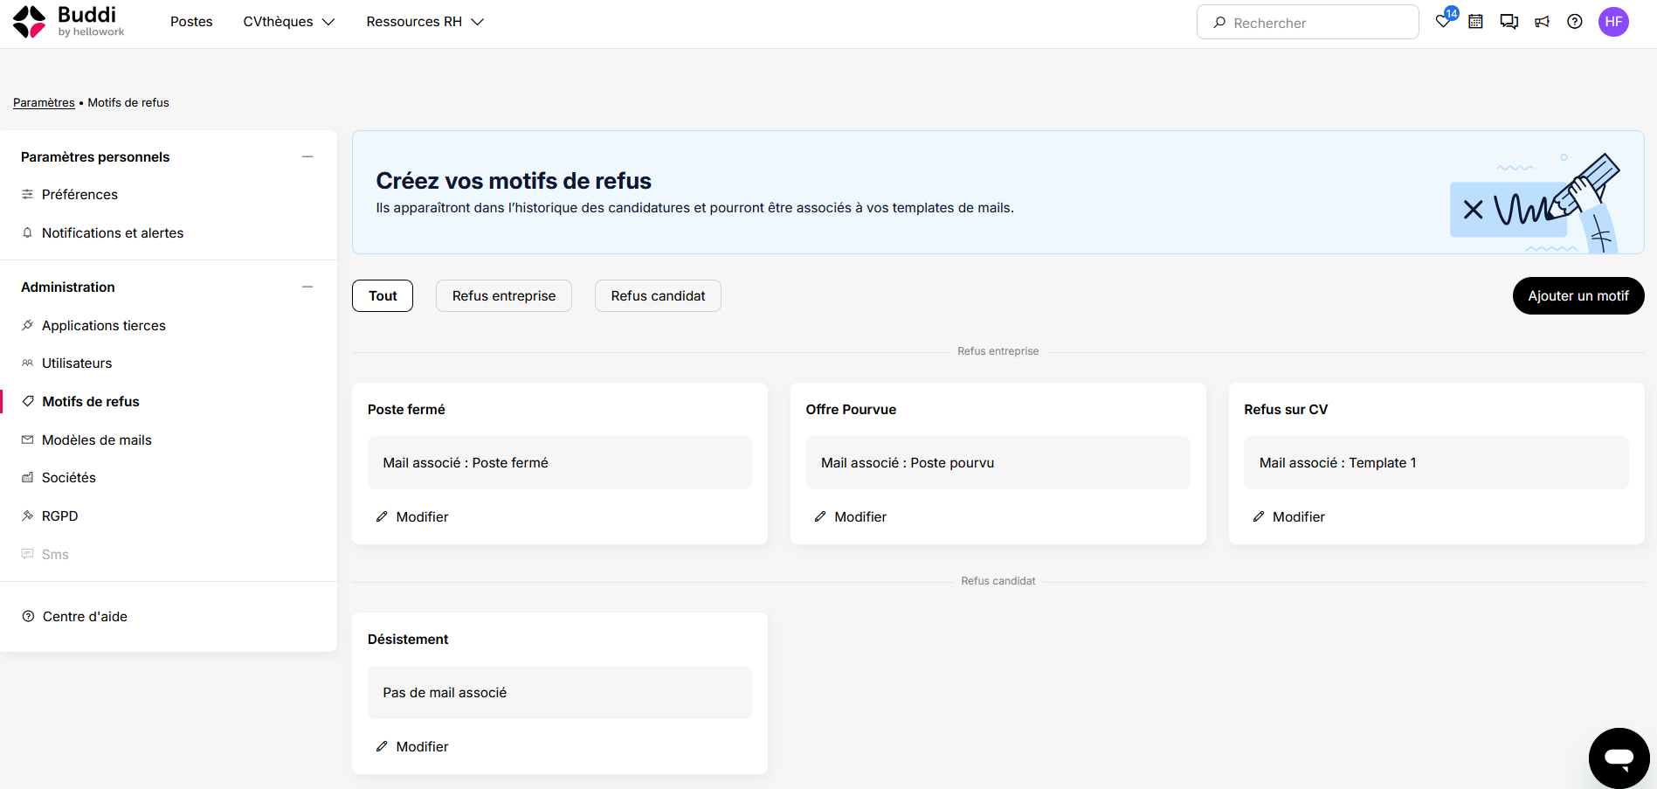The width and height of the screenshot is (1657, 789).
Task: Open the help question mark icon in header
Action: 1575,22
